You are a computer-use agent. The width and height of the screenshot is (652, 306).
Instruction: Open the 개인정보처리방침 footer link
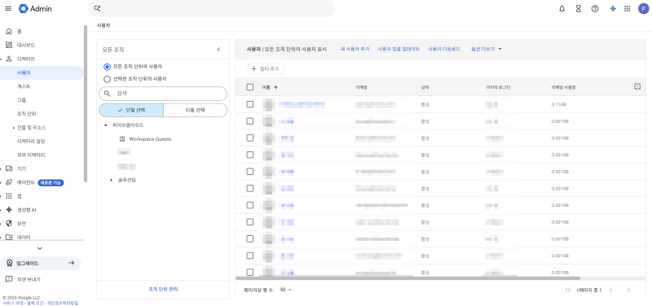[63, 303]
